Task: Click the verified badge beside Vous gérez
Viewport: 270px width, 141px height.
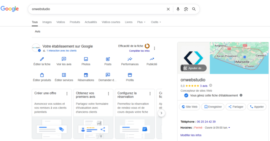Action: (186, 96)
